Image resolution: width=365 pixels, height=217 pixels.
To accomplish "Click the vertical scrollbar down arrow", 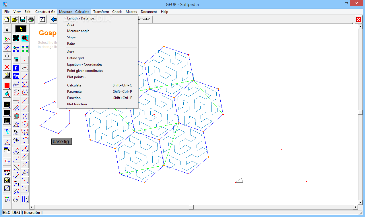I will (x=360, y=202).
